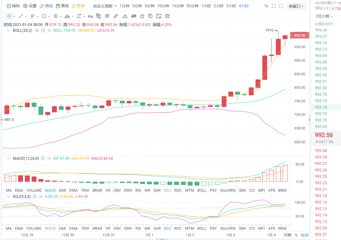This screenshot has height=240, width=341.
Task: Select the text annotation tool
Action: click(90, 16)
